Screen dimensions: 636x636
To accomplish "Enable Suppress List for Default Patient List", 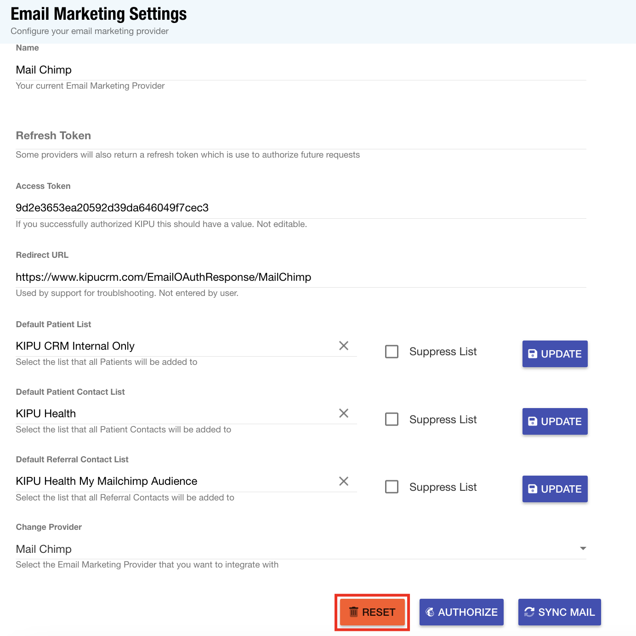I will [x=392, y=352].
